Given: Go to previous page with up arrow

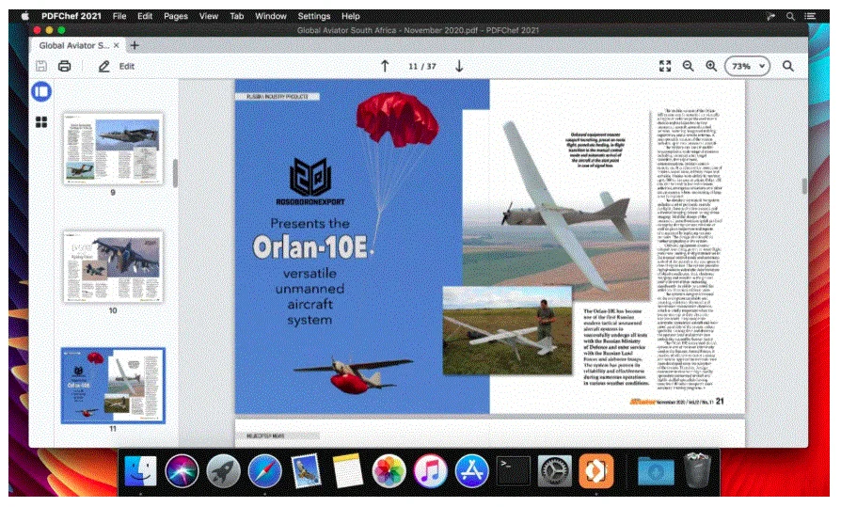Looking at the screenshot, I should click(385, 66).
